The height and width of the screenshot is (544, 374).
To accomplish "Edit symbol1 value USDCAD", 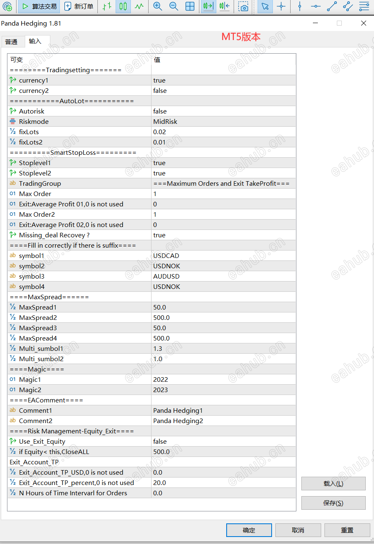I will (223, 256).
